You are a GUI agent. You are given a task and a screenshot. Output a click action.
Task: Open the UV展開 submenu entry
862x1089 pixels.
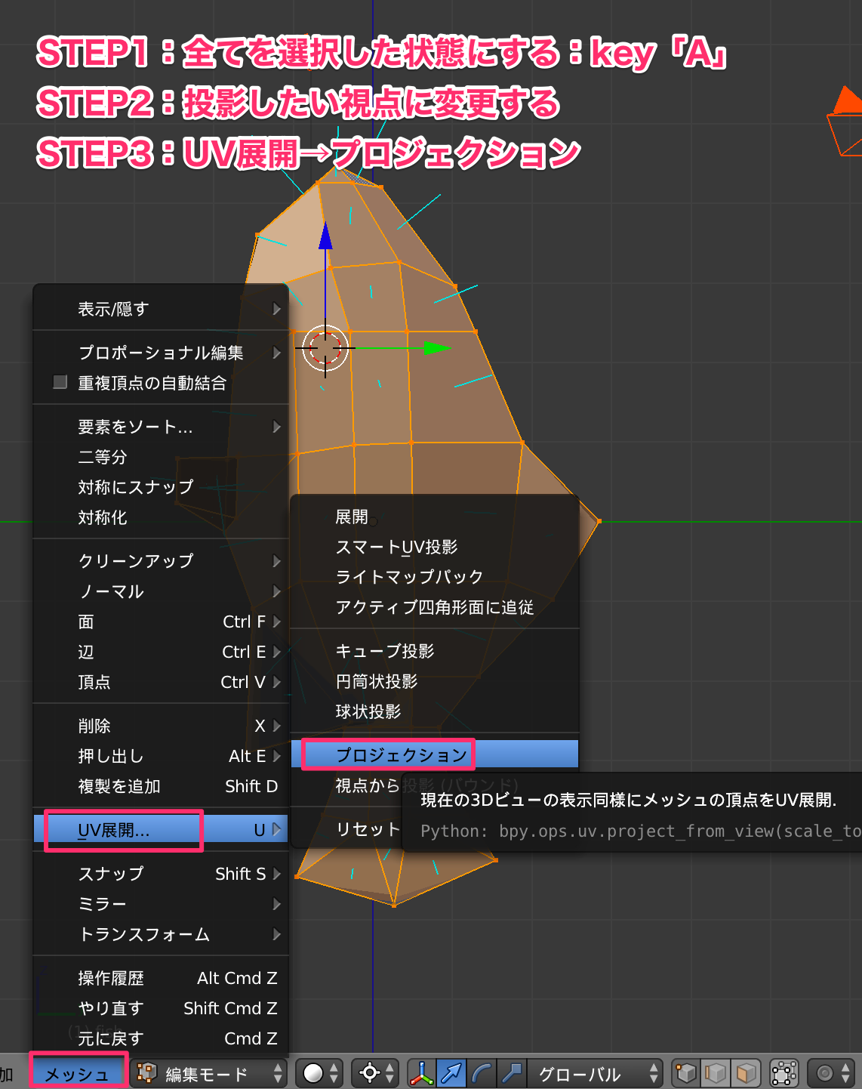pos(122,829)
